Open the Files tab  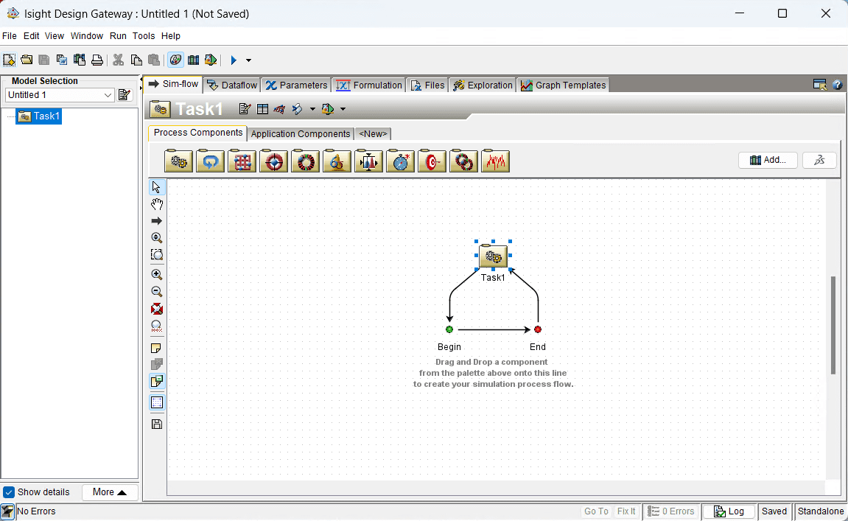(x=427, y=85)
